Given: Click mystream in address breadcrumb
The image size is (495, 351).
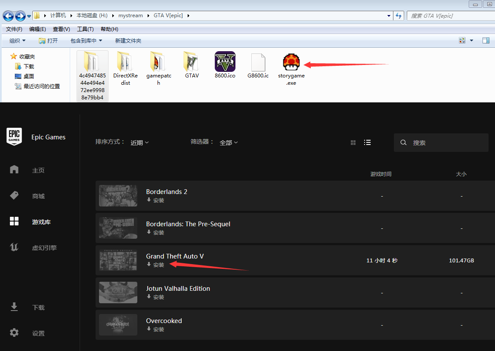Looking at the screenshot, I should pos(130,15).
